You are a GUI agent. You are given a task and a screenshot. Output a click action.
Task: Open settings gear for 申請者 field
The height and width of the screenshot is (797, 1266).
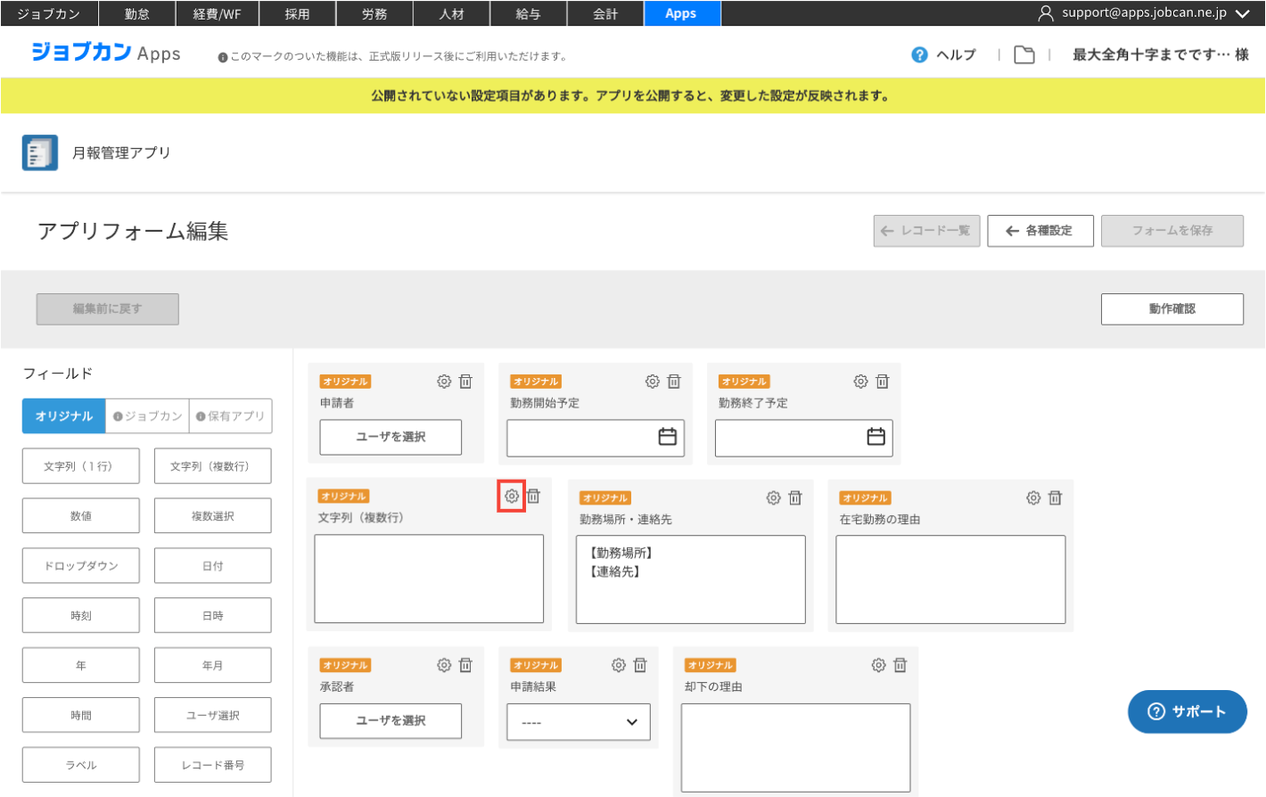[444, 382]
